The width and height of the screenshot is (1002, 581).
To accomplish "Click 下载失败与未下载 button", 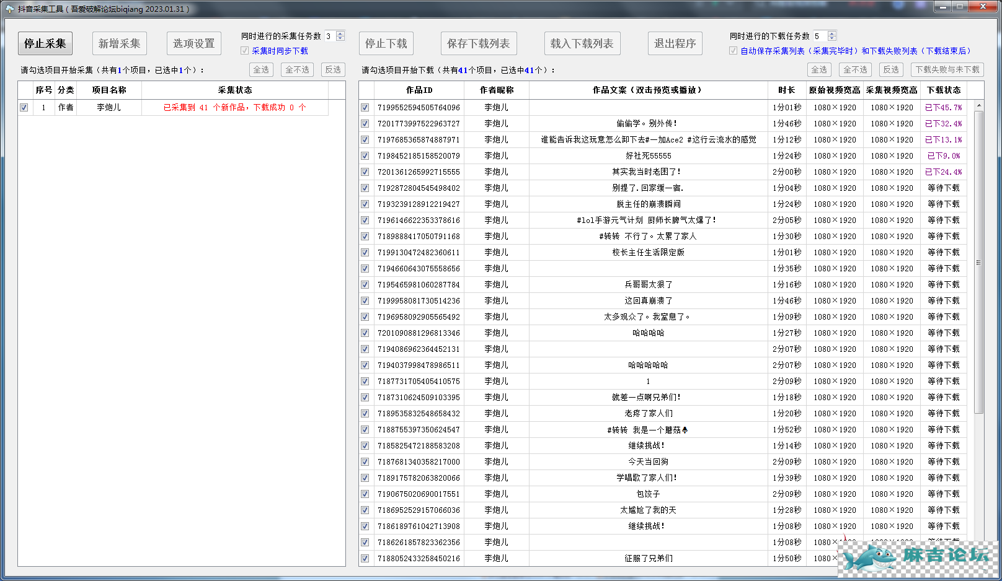I will pos(947,70).
